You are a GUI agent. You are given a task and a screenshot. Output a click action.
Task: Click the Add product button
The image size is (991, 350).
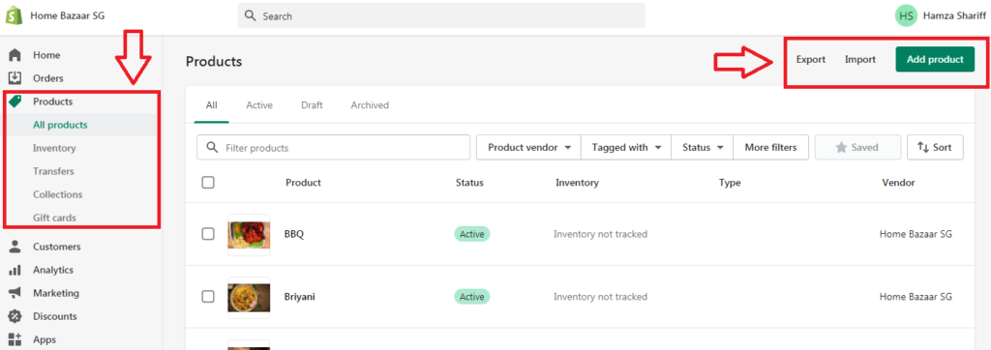(x=936, y=59)
